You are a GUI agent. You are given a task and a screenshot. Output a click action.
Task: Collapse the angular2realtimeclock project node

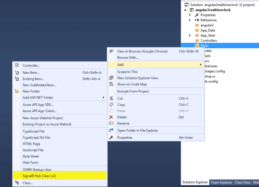click(185, 10)
